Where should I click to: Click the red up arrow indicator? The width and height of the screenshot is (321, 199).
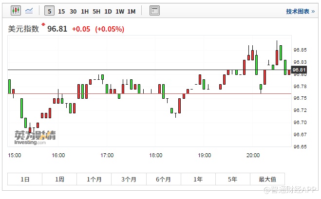43,24
